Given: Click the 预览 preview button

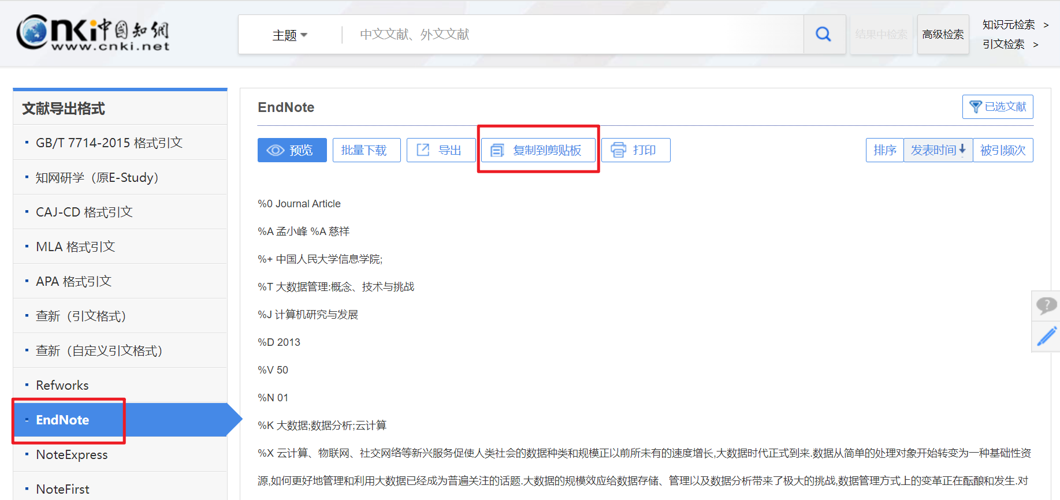Looking at the screenshot, I should (292, 150).
